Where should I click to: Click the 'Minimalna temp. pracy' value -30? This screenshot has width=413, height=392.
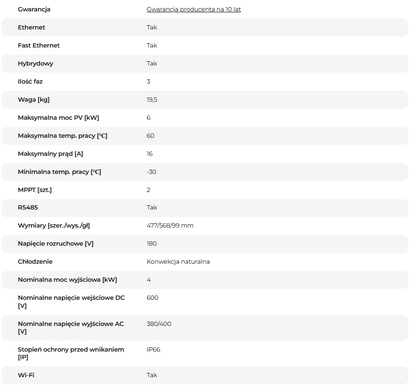(151, 172)
